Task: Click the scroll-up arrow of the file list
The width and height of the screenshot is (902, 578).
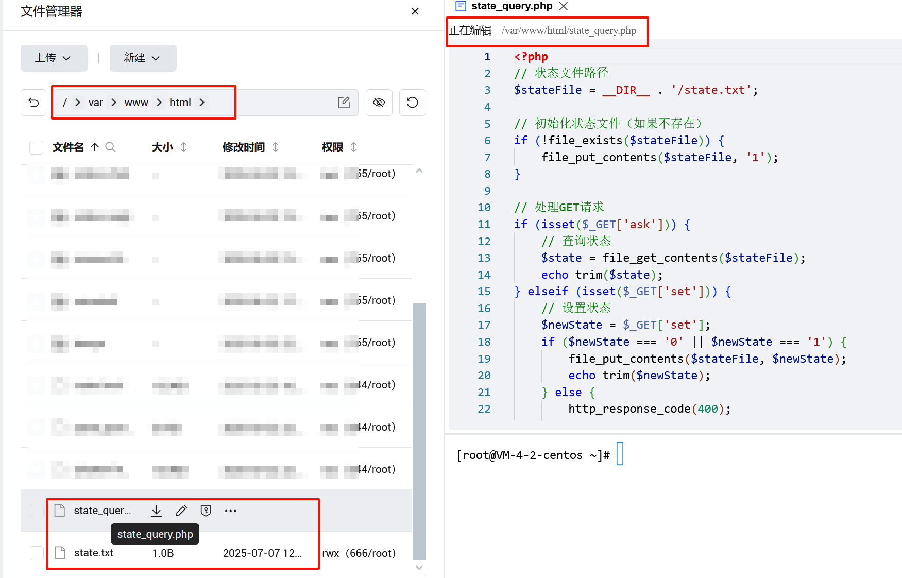Action: 419,171
